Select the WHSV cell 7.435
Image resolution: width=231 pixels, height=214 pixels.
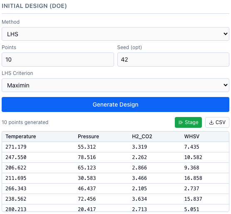(191, 147)
